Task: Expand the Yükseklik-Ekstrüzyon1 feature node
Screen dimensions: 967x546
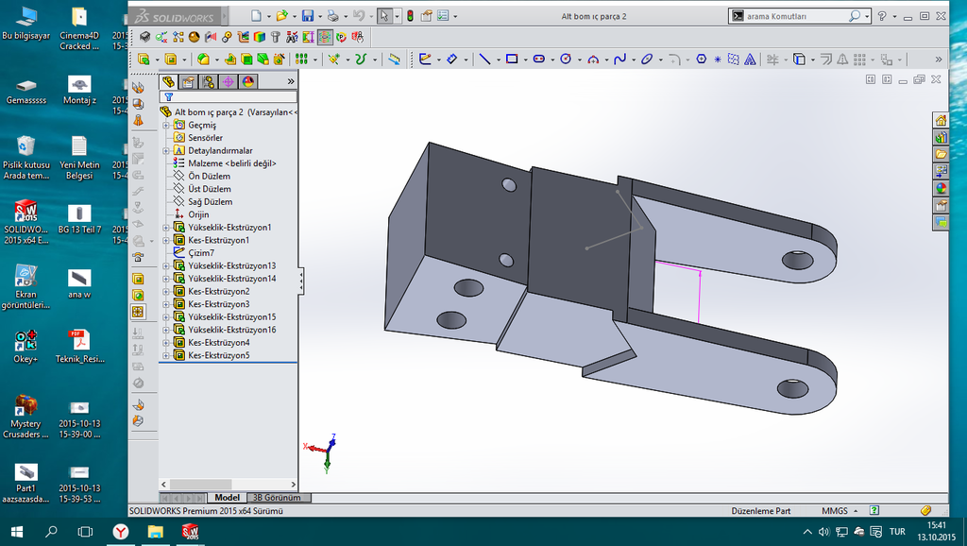Action: pos(166,228)
